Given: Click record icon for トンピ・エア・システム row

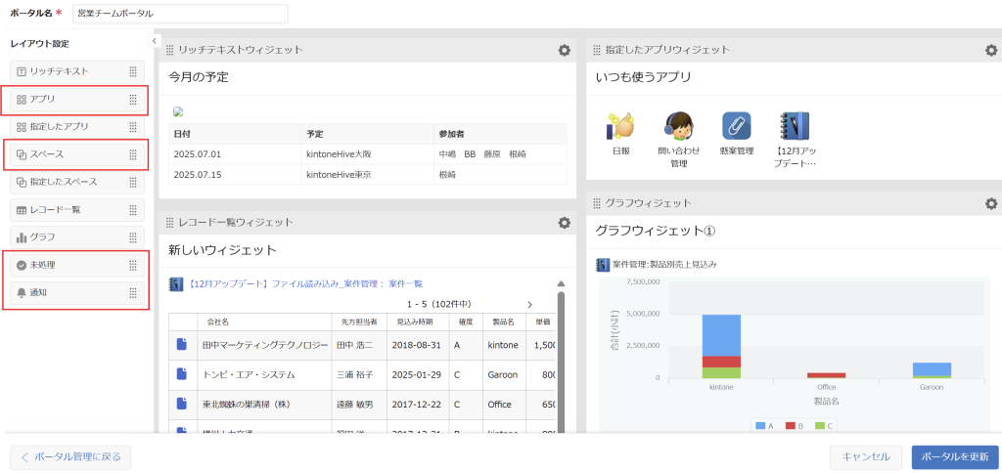Looking at the screenshot, I should 180,373.
